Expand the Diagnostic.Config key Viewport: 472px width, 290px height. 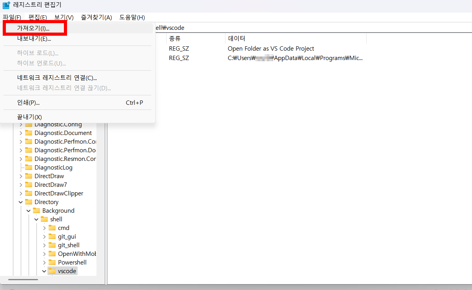pos(21,124)
